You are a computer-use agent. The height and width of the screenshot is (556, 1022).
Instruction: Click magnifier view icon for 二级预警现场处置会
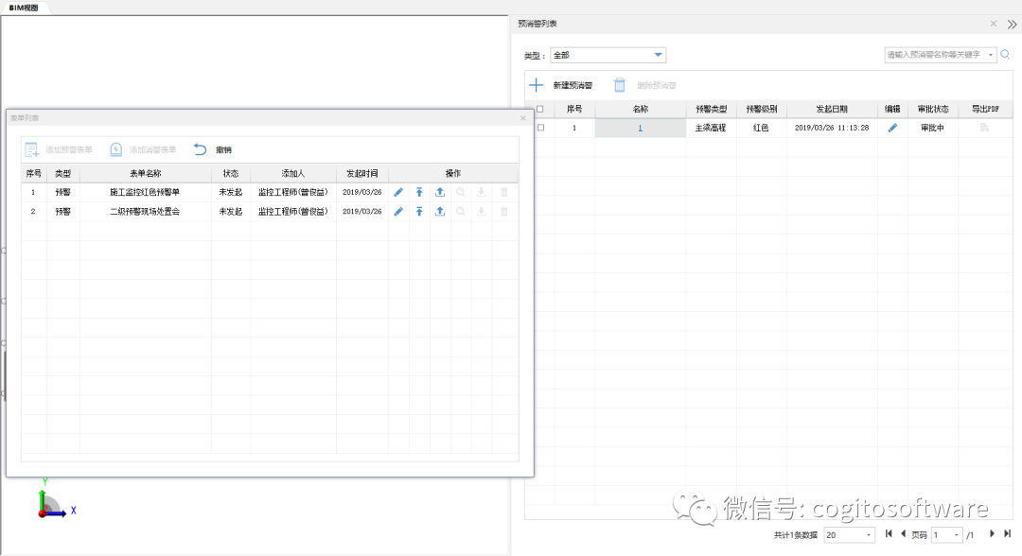tap(461, 212)
